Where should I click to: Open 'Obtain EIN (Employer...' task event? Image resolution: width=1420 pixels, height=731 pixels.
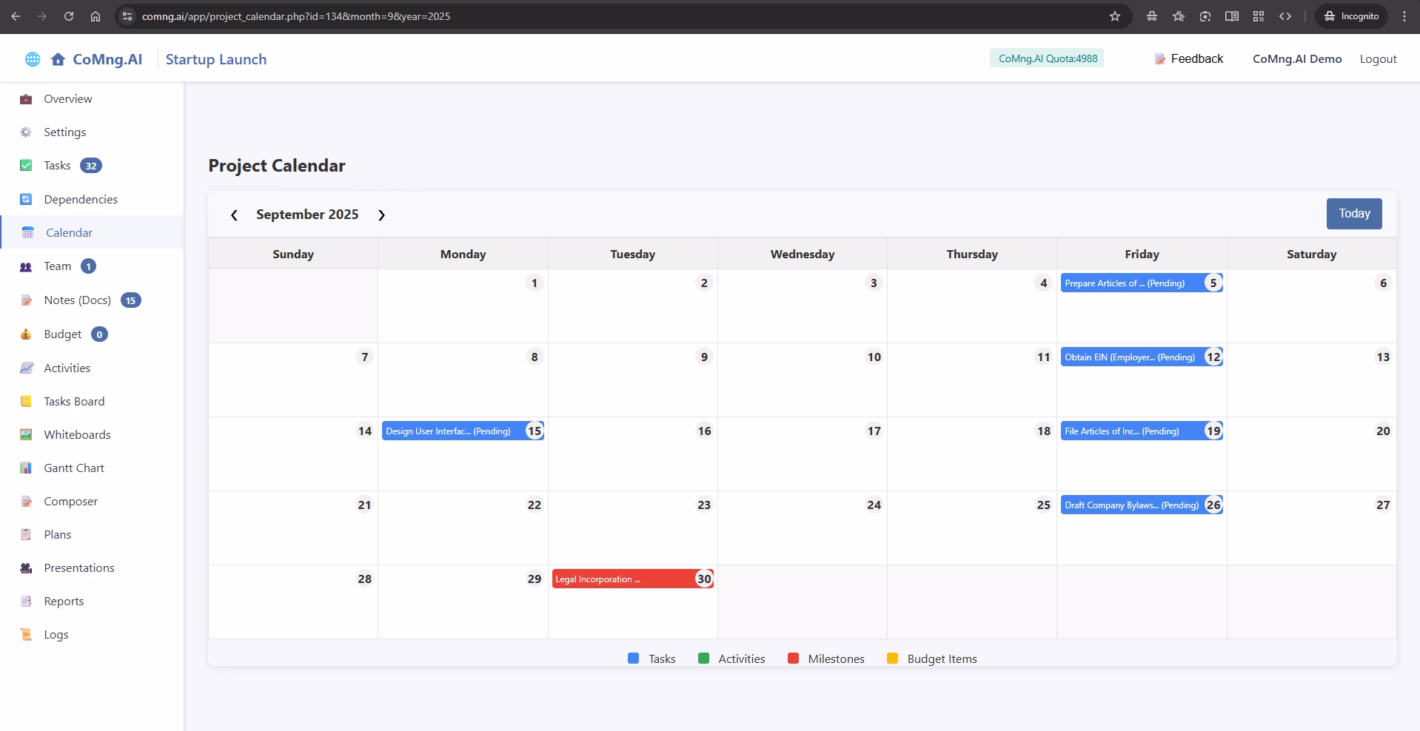click(x=1141, y=357)
